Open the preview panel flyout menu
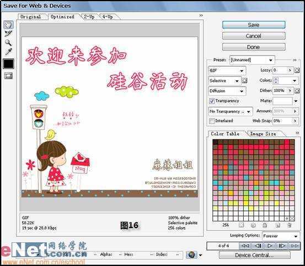The width and height of the screenshot is (305, 266). click(201, 15)
